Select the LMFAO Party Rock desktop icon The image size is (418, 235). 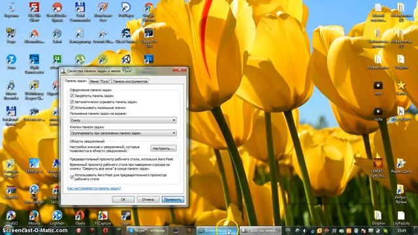(x=378, y=168)
